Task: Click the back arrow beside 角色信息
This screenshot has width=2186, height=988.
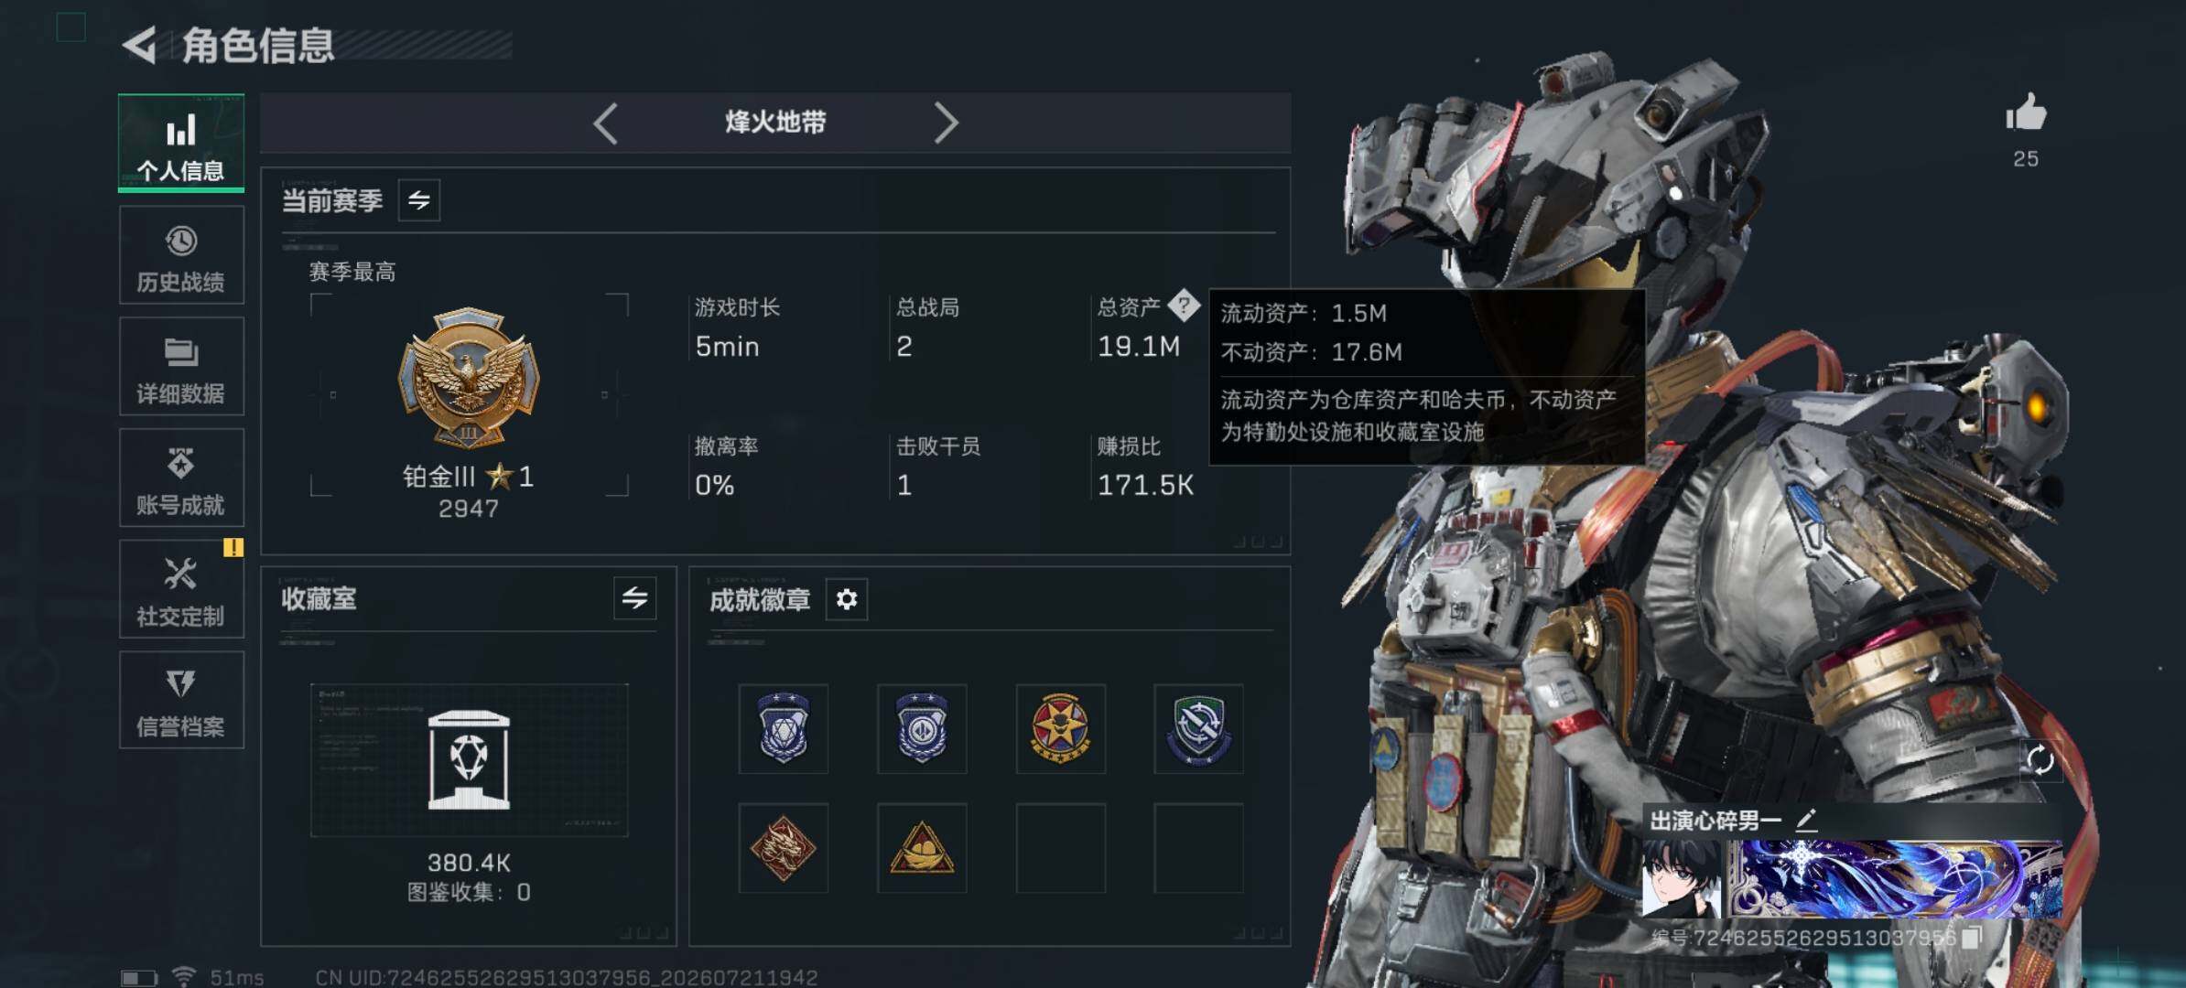Action: pyautogui.click(x=140, y=45)
